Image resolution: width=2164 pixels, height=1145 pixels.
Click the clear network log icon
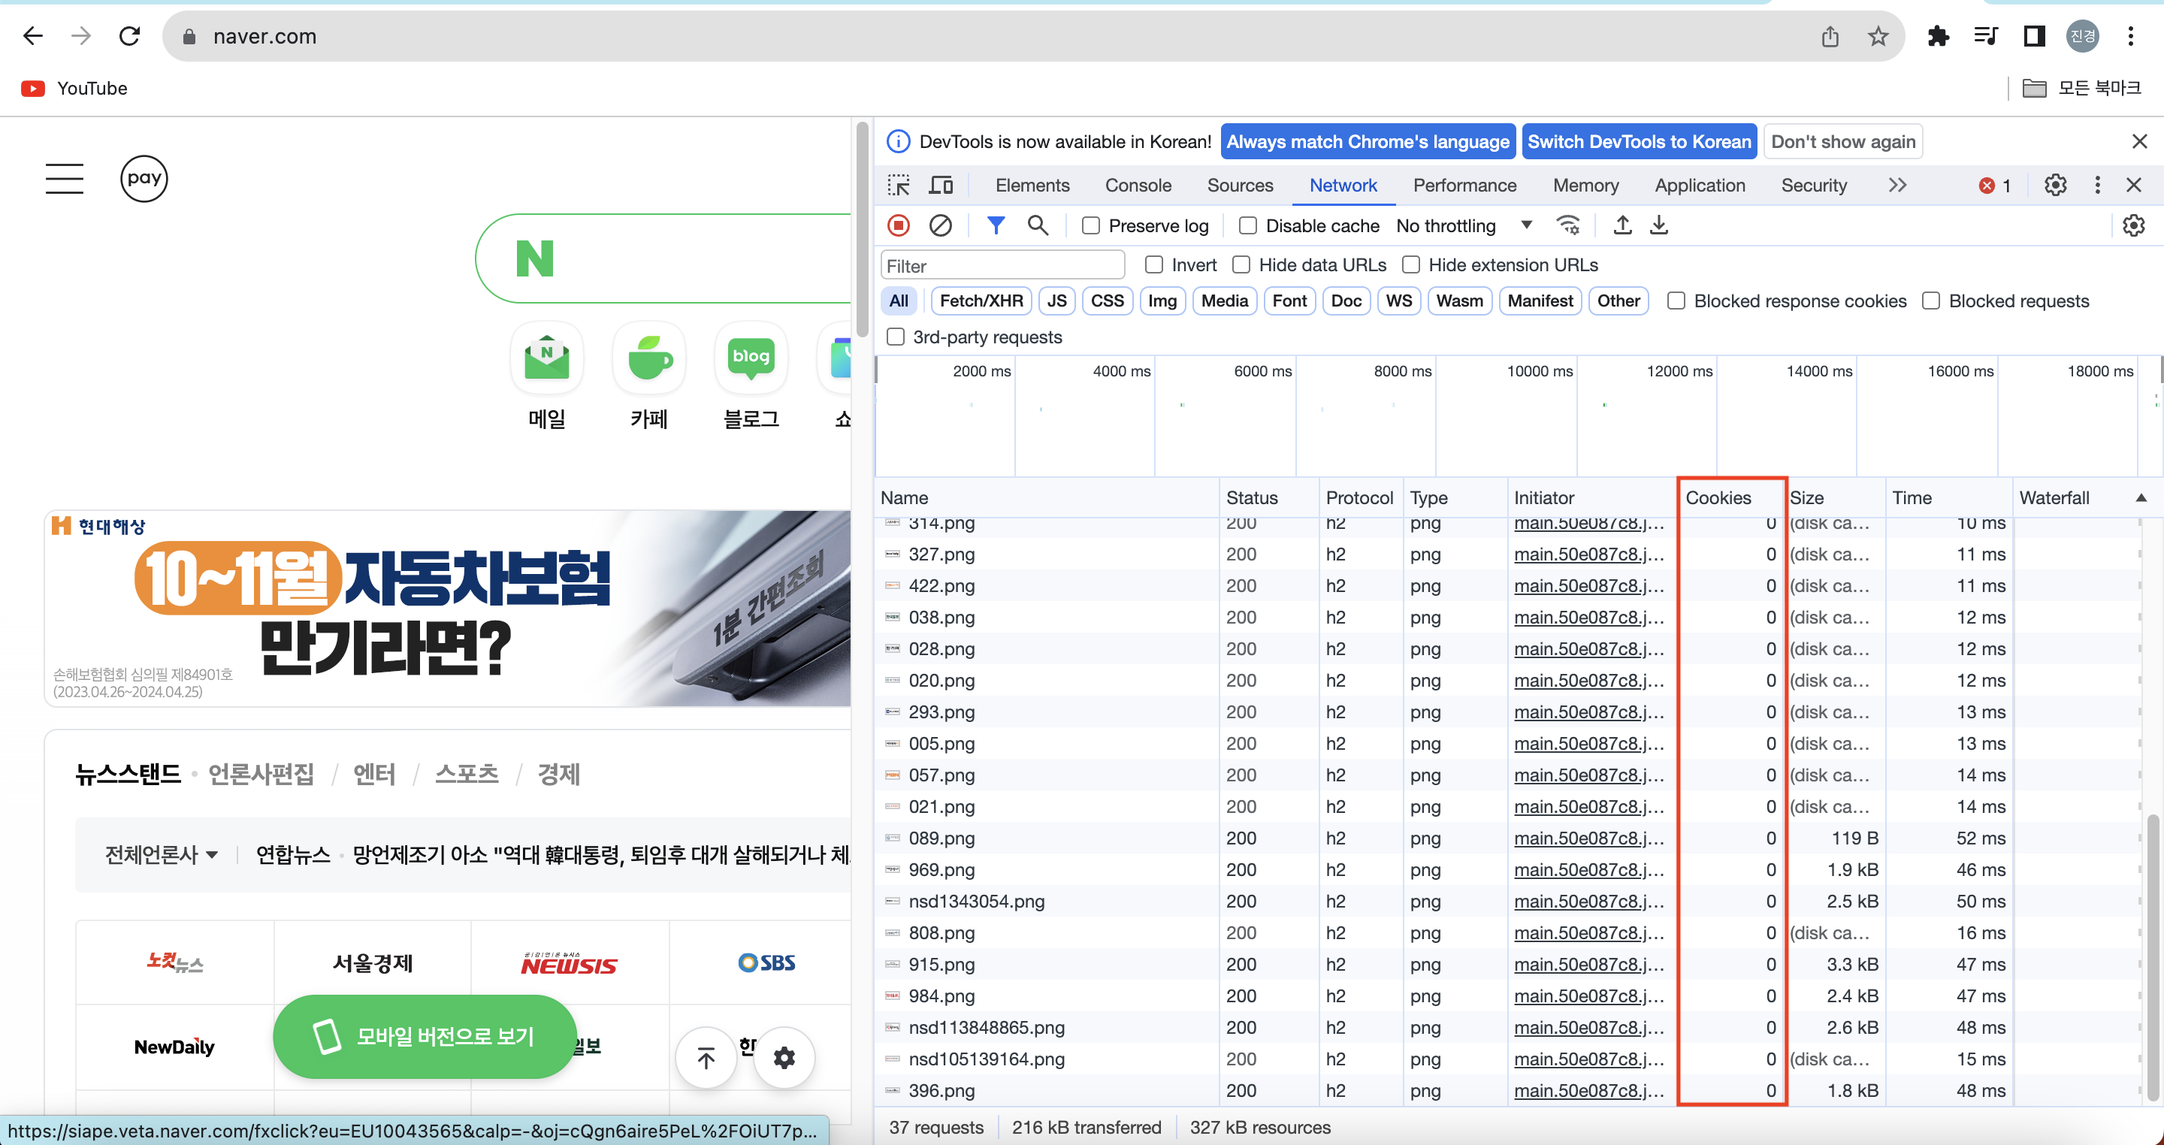[x=940, y=225]
